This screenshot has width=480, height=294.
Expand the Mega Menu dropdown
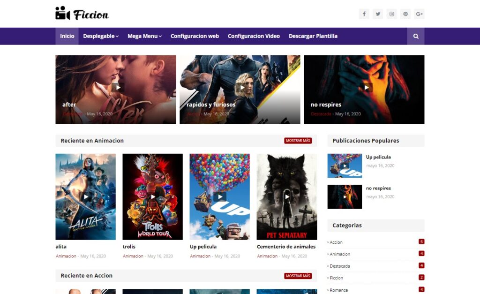pyautogui.click(x=144, y=36)
